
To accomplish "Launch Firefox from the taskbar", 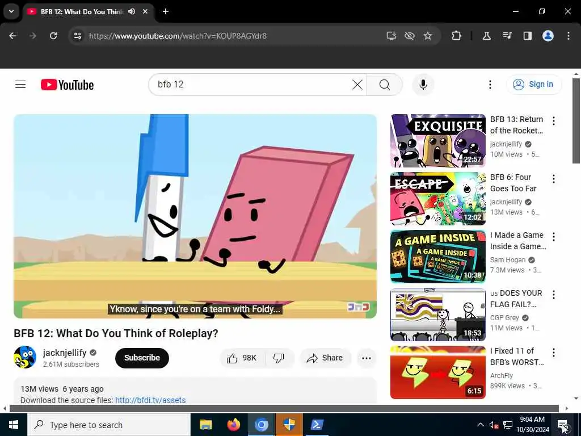I will coord(233,425).
